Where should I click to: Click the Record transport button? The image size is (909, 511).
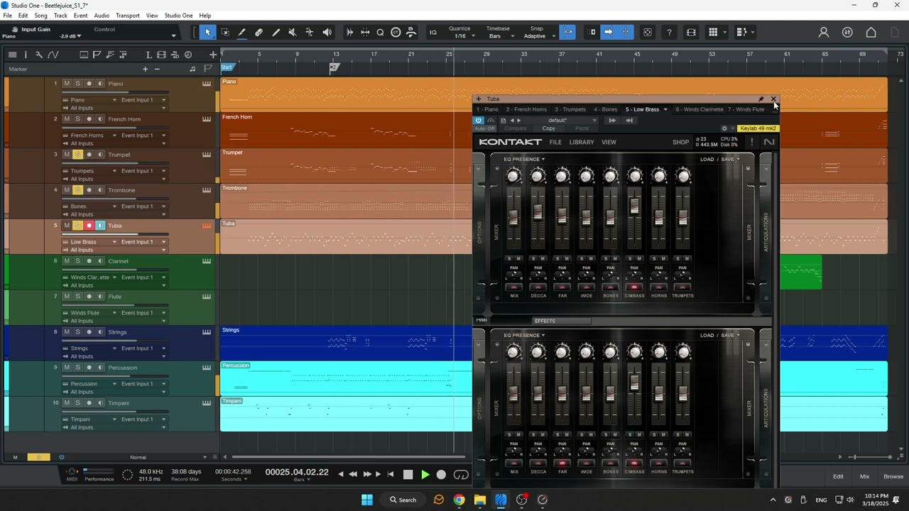pos(441,475)
